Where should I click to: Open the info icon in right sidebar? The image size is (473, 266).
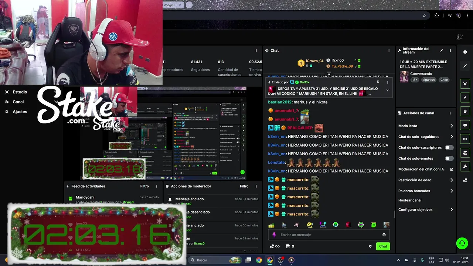coord(465,52)
